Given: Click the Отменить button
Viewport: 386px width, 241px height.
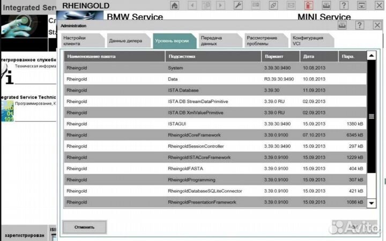Looking at the screenshot, I should [85, 227].
